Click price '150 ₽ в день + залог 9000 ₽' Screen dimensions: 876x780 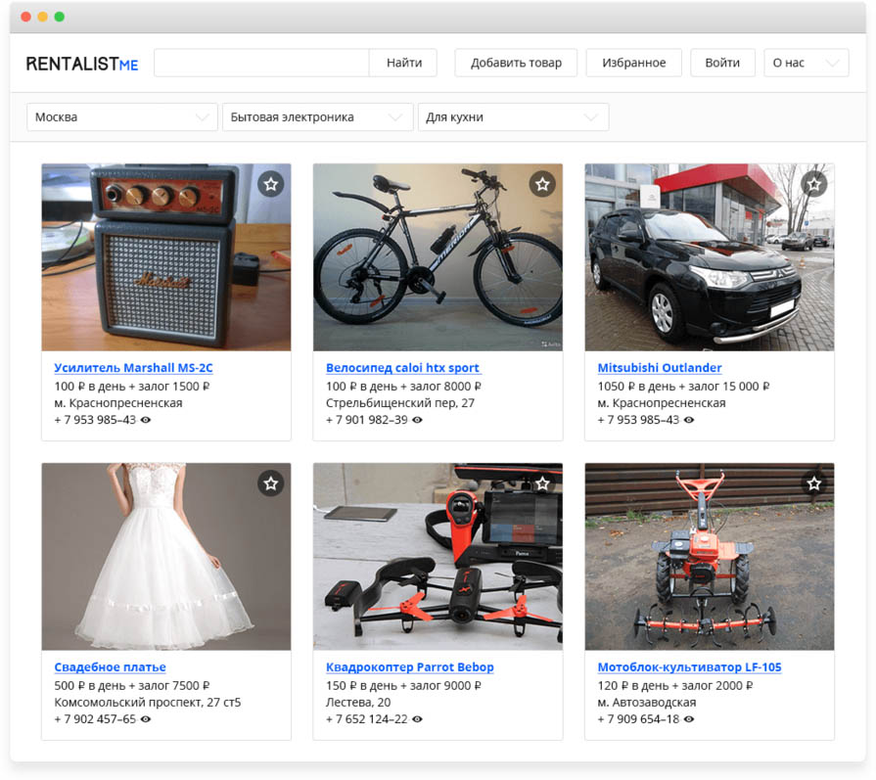click(x=403, y=686)
